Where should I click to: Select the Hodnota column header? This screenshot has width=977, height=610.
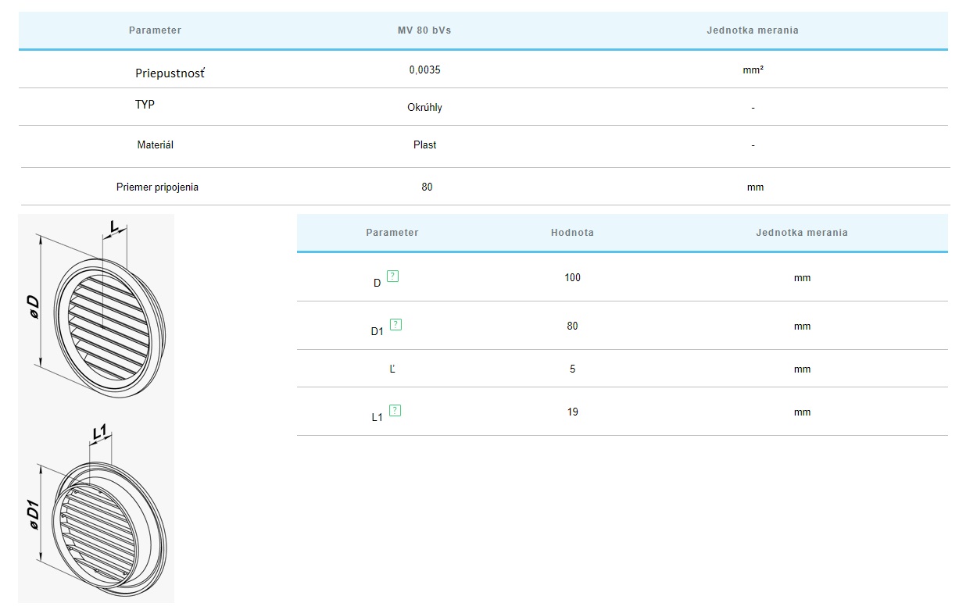click(572, 233)
